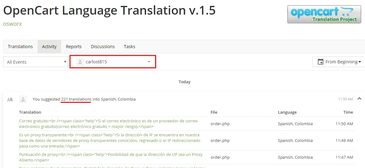Open the Correo gratuito translation link
The height and width of the screenshot is (168, 365).
pos(108,124)
